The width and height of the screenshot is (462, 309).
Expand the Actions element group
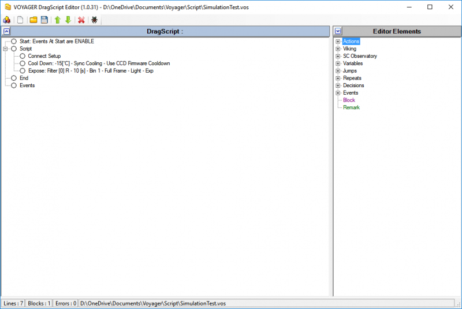(338, 42)
